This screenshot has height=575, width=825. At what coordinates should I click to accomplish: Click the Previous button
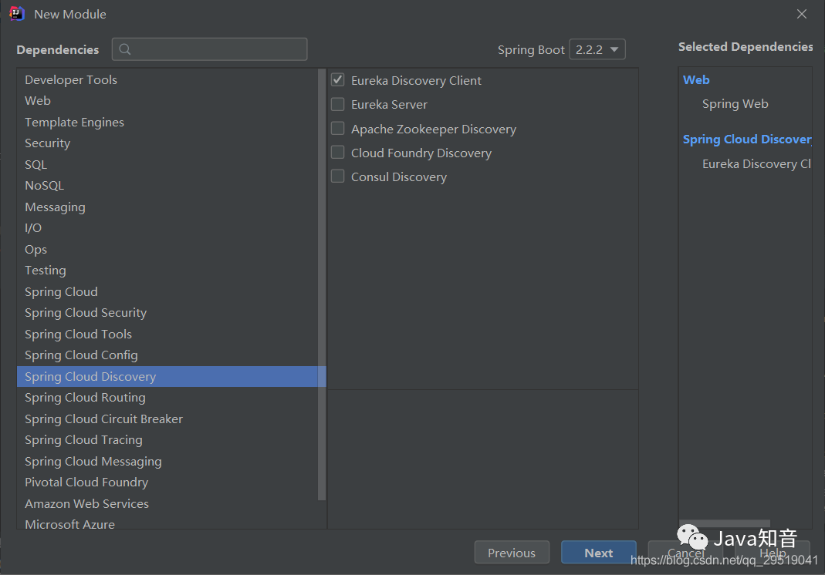pyautogui.click(x=511, y=553)
